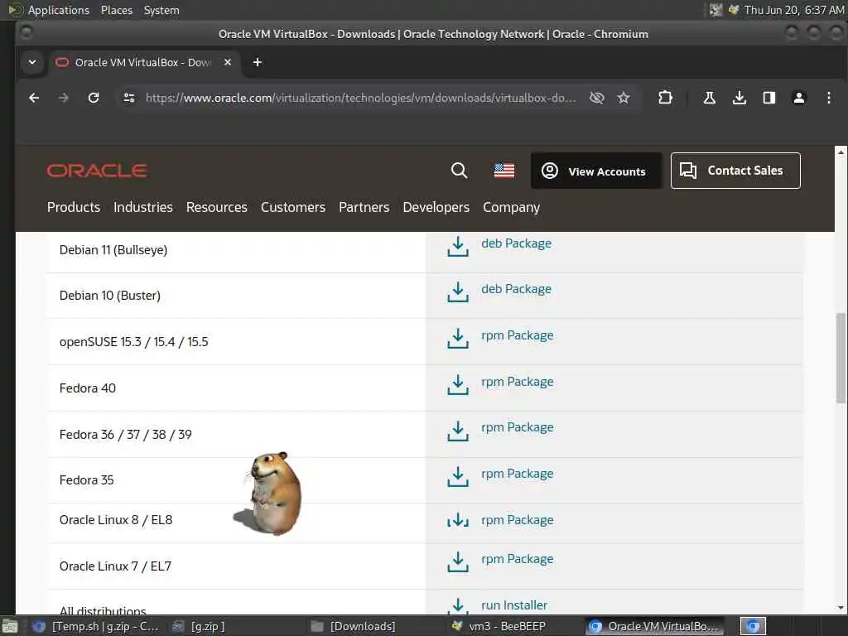Click download icon for Fedora 35

[x=457, y=476]
